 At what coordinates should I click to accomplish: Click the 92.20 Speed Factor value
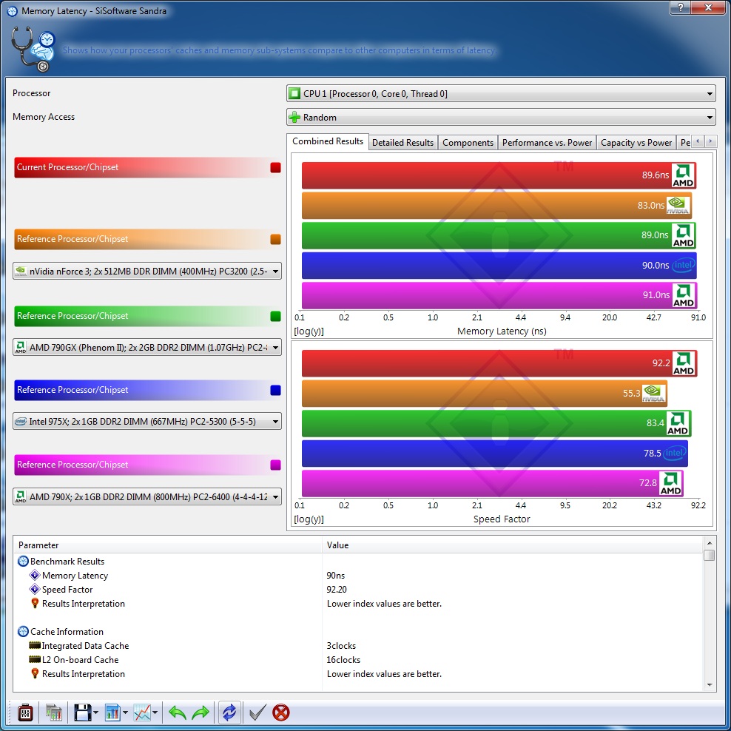tap(337, 589)
